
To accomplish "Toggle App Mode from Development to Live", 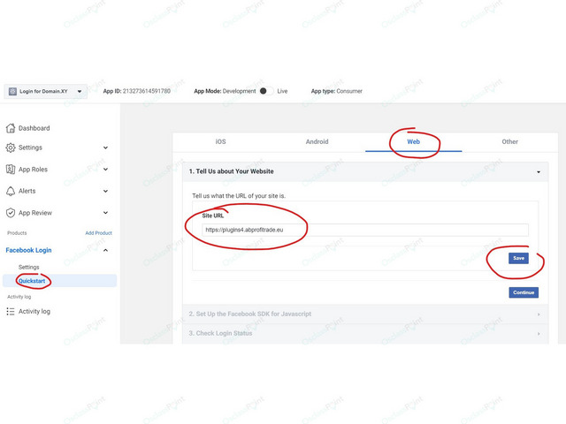I will point(266,91).
